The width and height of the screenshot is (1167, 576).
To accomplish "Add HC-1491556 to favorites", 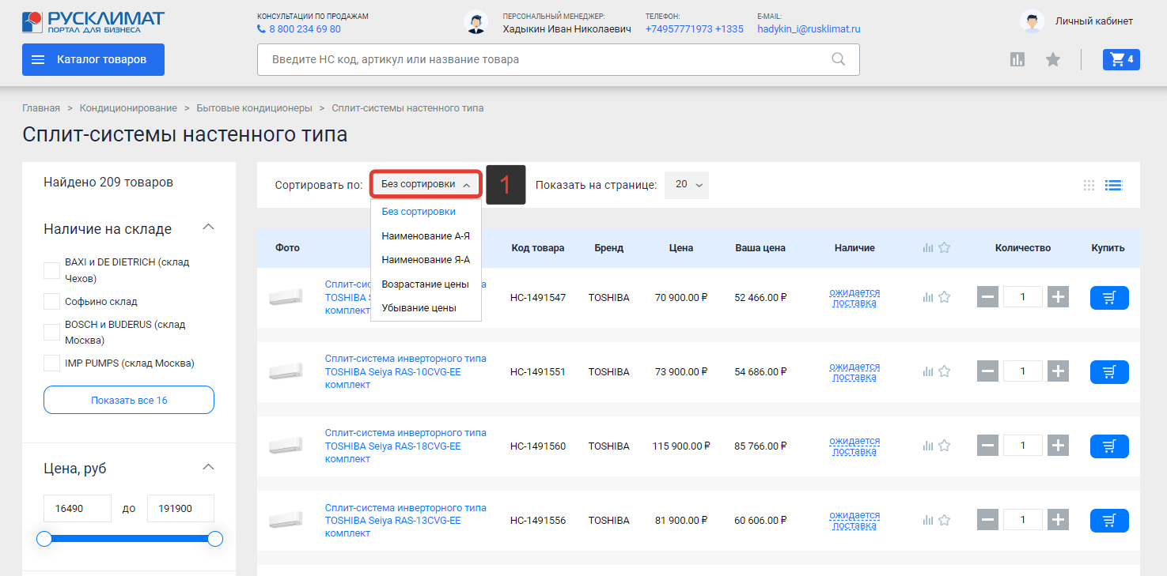I will pyautogui.click(x=944, y=520).
